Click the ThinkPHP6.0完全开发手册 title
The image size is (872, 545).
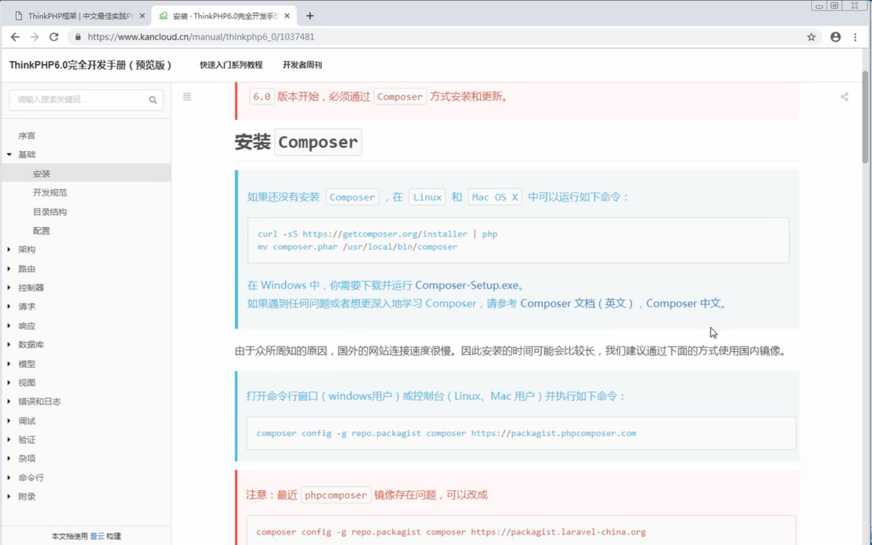(90, 65)
